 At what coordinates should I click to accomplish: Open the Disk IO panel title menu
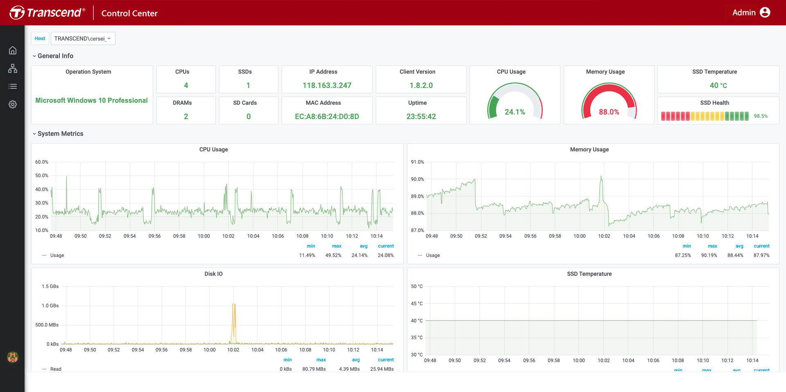point(214,274)
